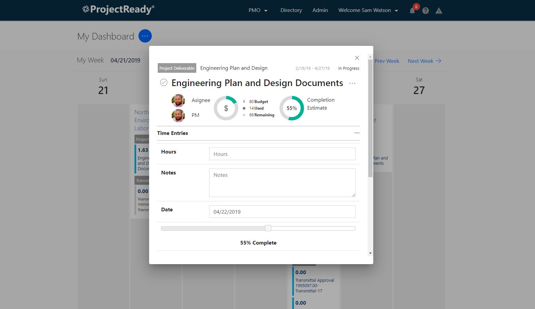The height and width of the screenshot is (309, 535).
Task: Click the Engineering Plan and Design project name
Action: tap(234, 68)
